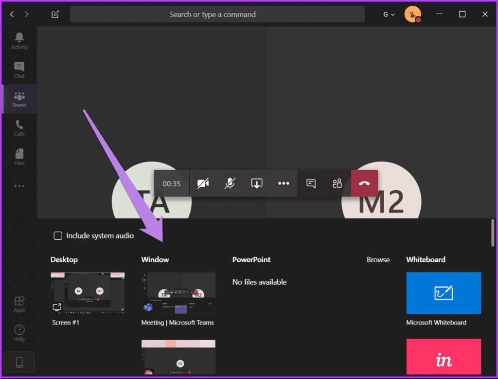Open more meeting actions with the ellipsis
Screen dimensions: 498x379
[x=284, y=183]
